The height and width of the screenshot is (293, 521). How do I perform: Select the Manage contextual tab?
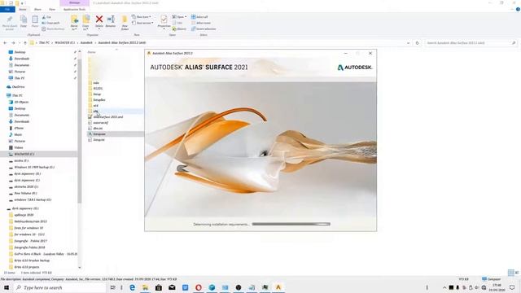[x=74, y=2]
